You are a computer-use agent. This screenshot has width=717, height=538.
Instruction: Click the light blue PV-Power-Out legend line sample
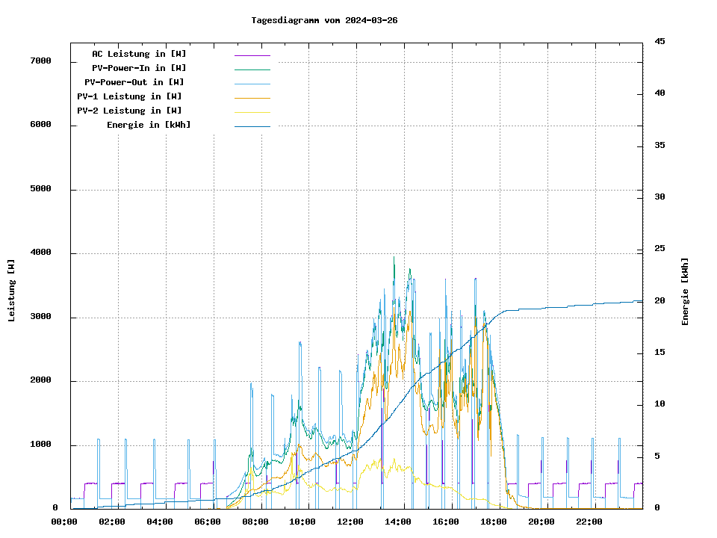pyautogui.click(x=252, y=83)
